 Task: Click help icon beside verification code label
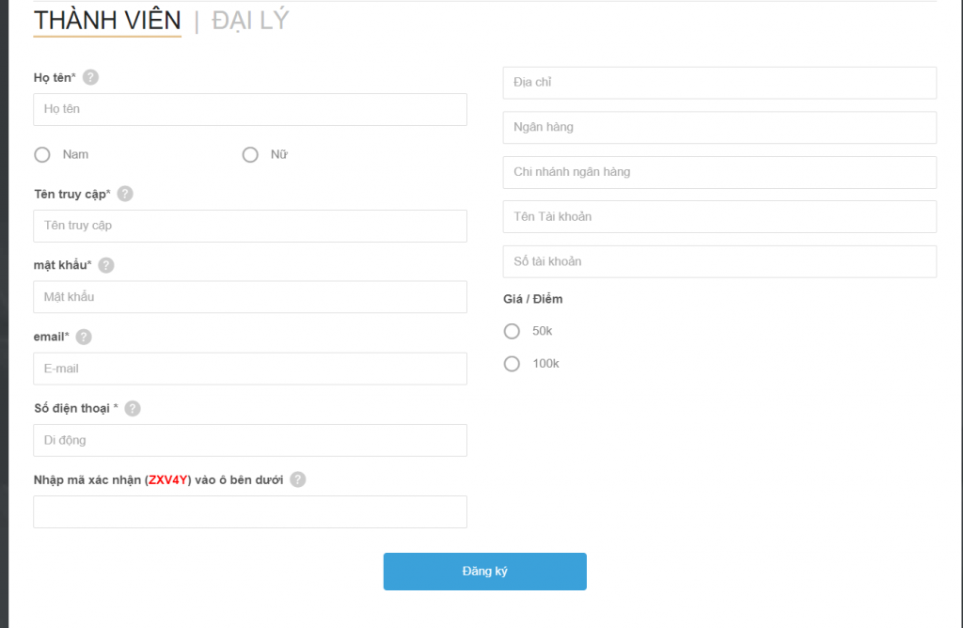click(x=297, y=479)
